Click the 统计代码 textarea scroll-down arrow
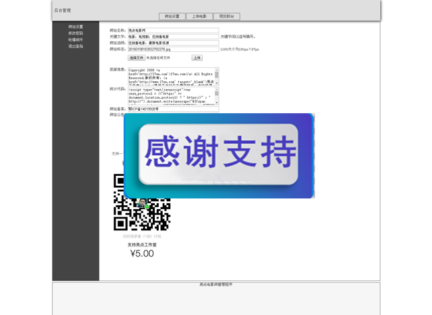The height and width of the screenshot is (315, 432). coord(217,103)
